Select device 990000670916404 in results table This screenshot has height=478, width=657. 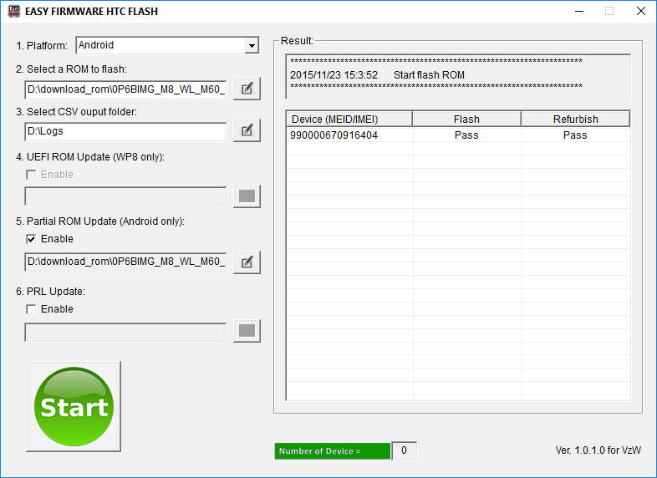point(334,135)
